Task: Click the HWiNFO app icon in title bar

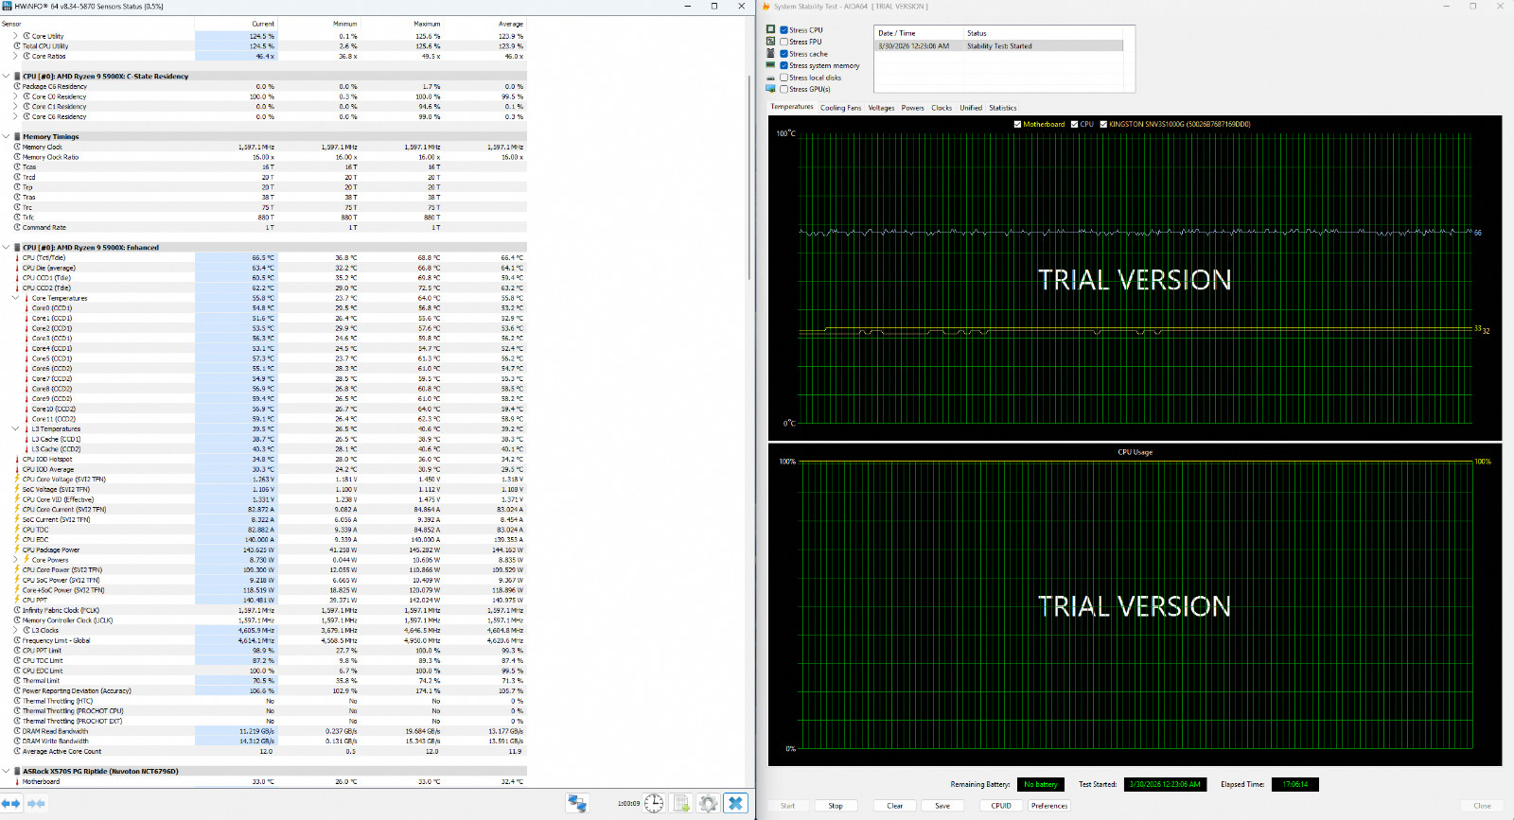Action: (x=8, y=7)
